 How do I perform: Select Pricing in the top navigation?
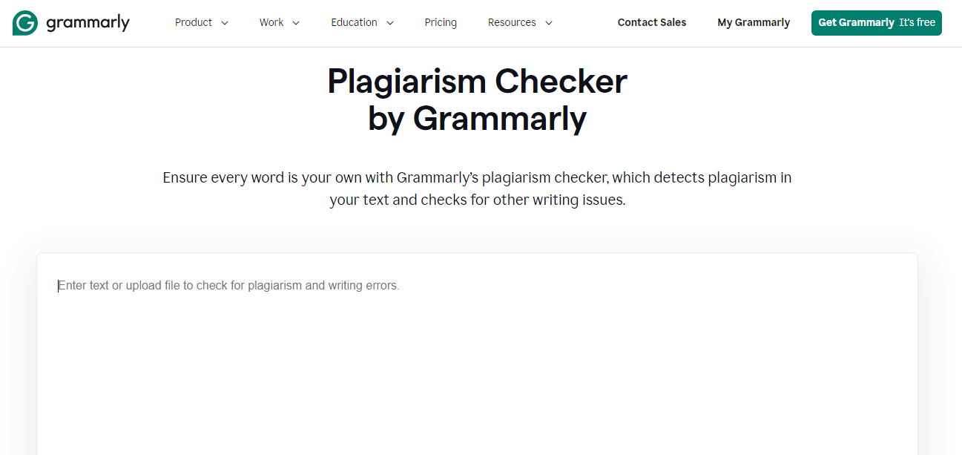(x=441, y=22)
